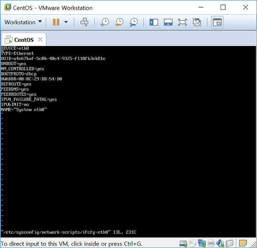This screenshot has width=257, height=248.
Task: Close the CentOS tab
Action: pyautogui.click(x=40, y=40)
